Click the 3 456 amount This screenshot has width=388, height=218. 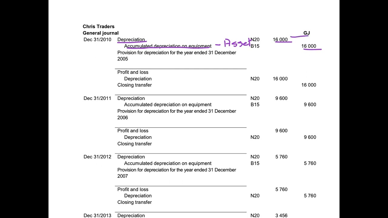(x=281, y=216)
